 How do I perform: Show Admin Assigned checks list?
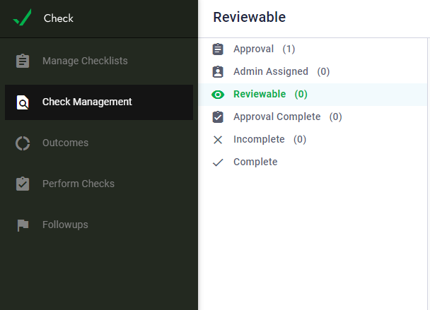[x=281, y=71]
